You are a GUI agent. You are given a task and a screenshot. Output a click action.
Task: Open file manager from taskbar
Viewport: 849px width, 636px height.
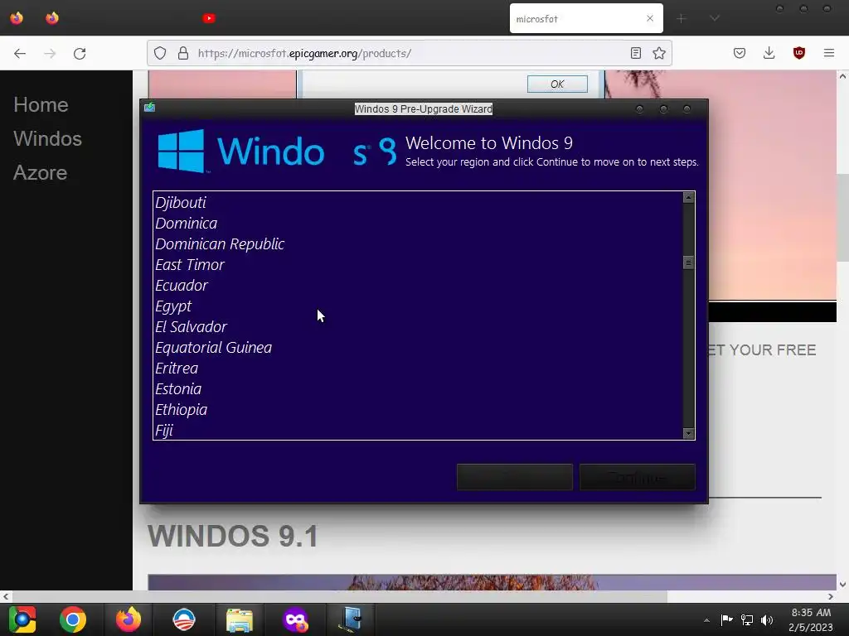tap(240, 619)
